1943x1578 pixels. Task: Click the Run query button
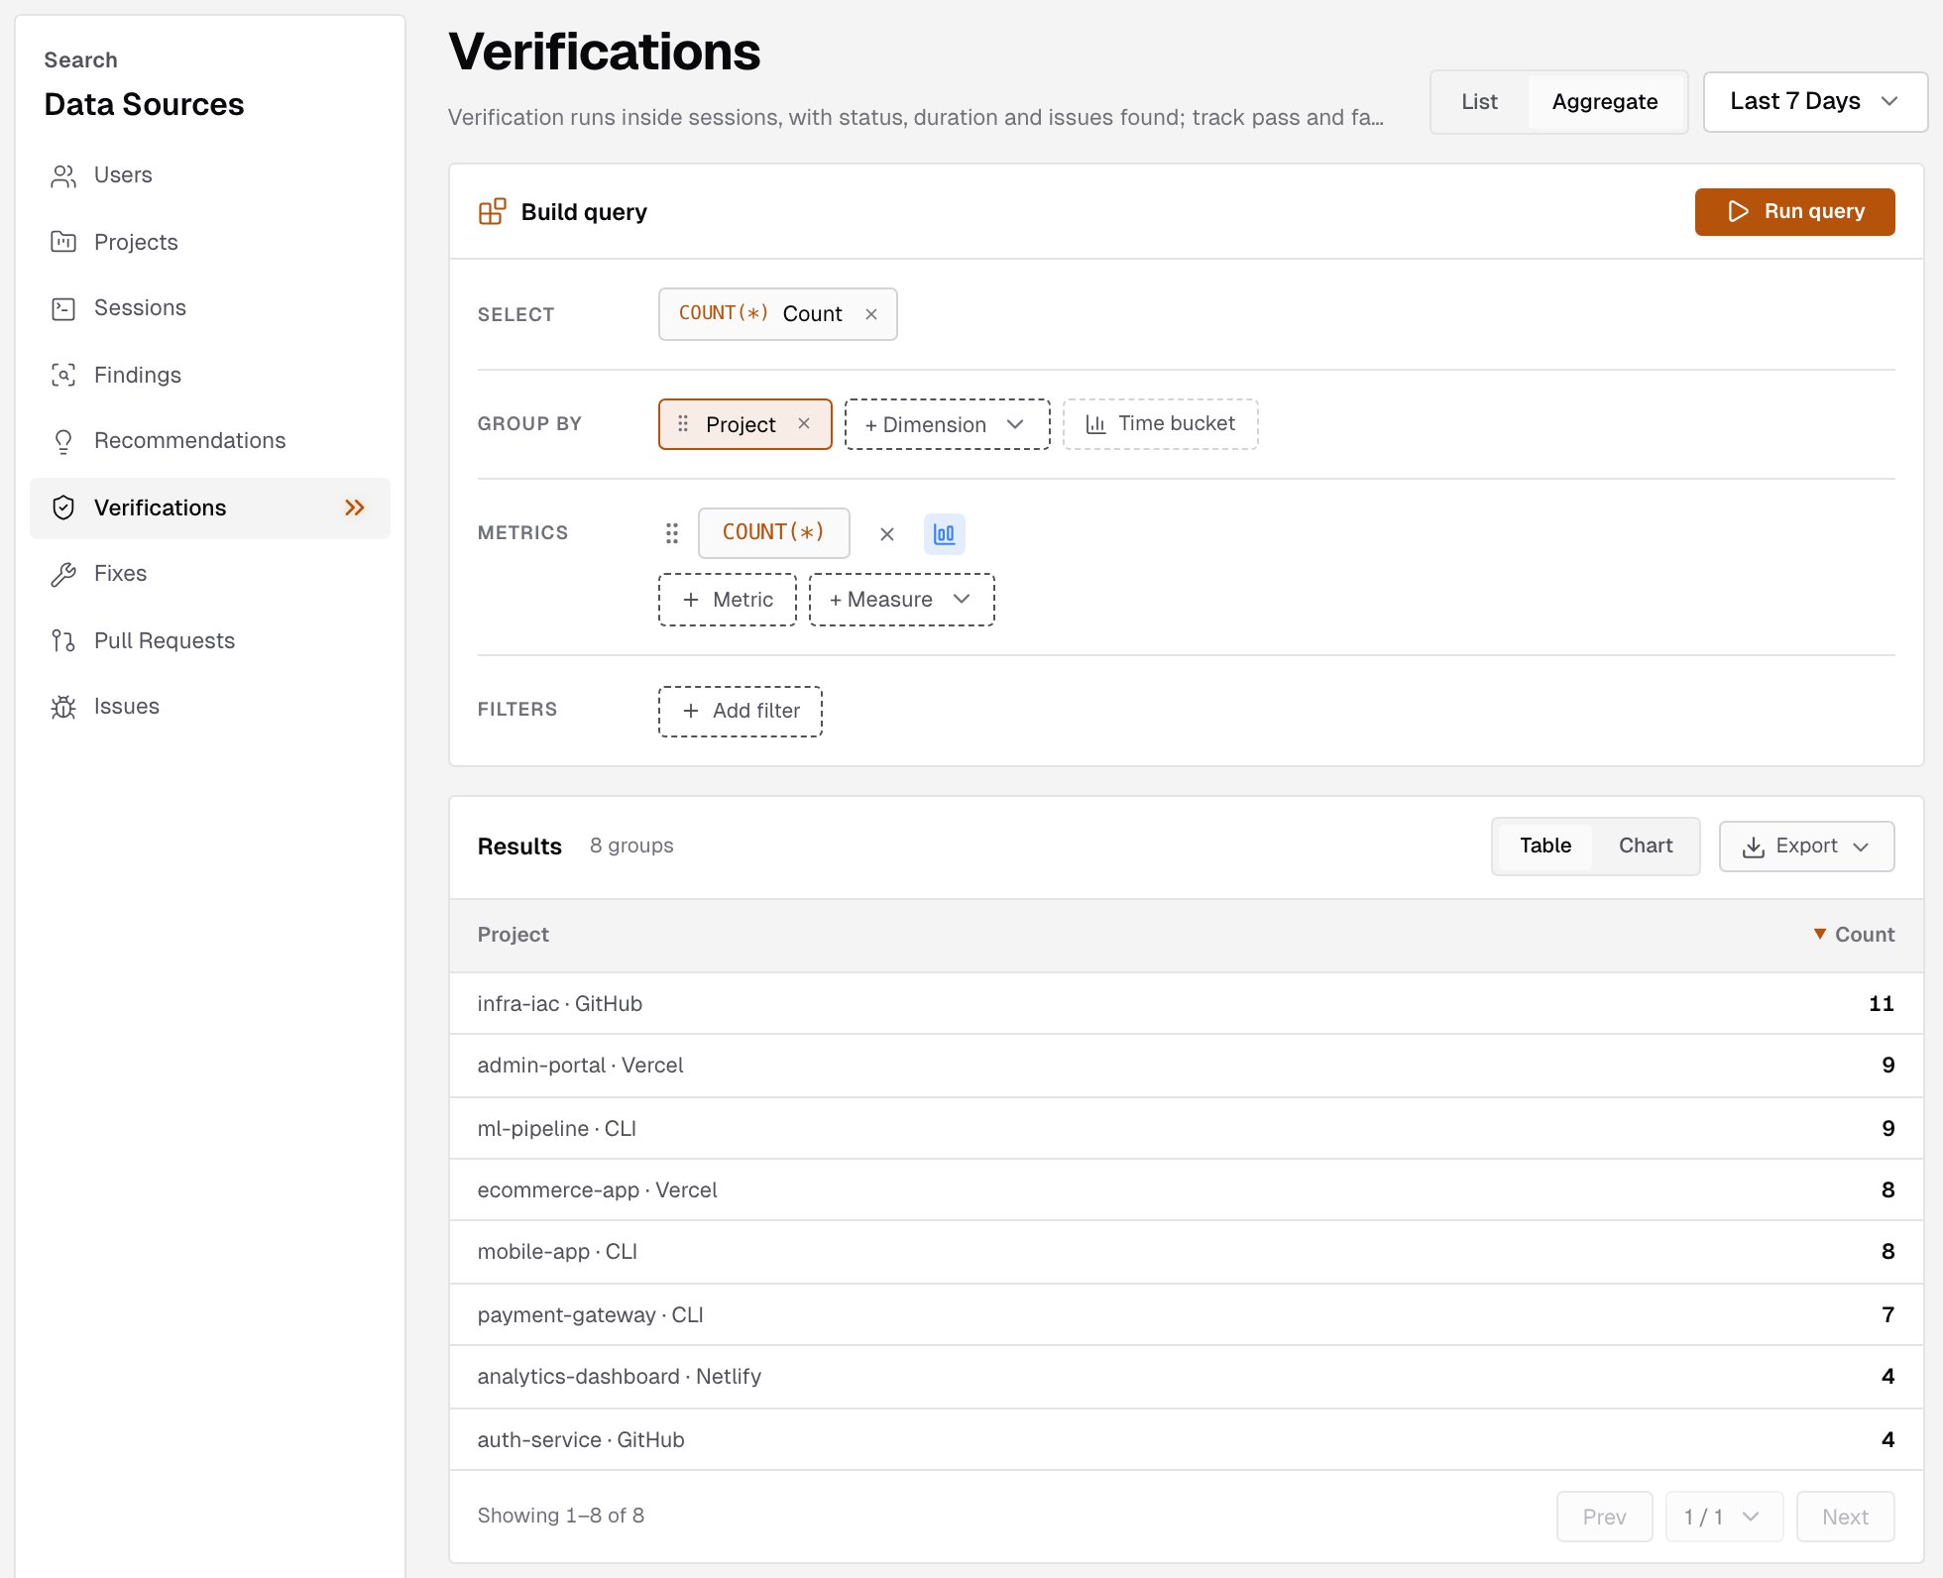pyautogui.click(x=1794, y=211)
